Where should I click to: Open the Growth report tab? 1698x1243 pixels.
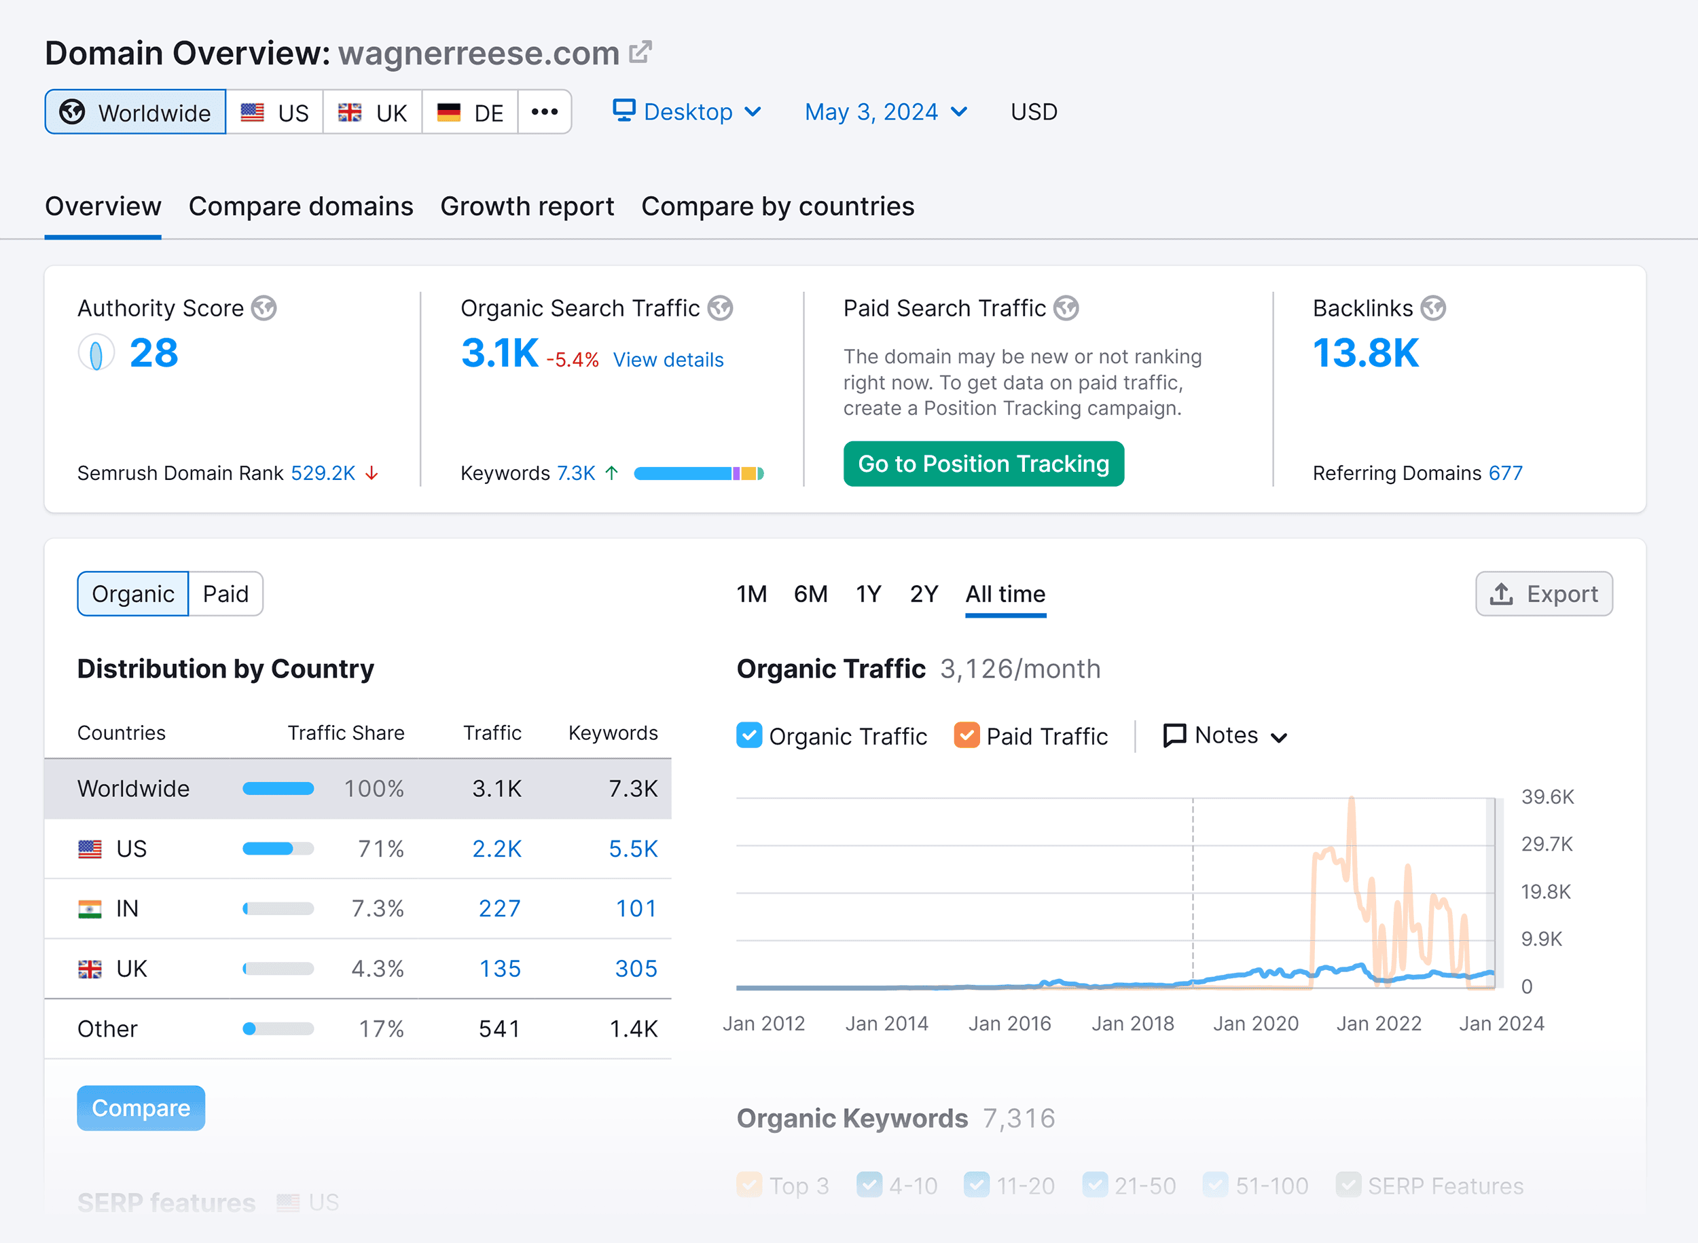click(x=527, y=206)
